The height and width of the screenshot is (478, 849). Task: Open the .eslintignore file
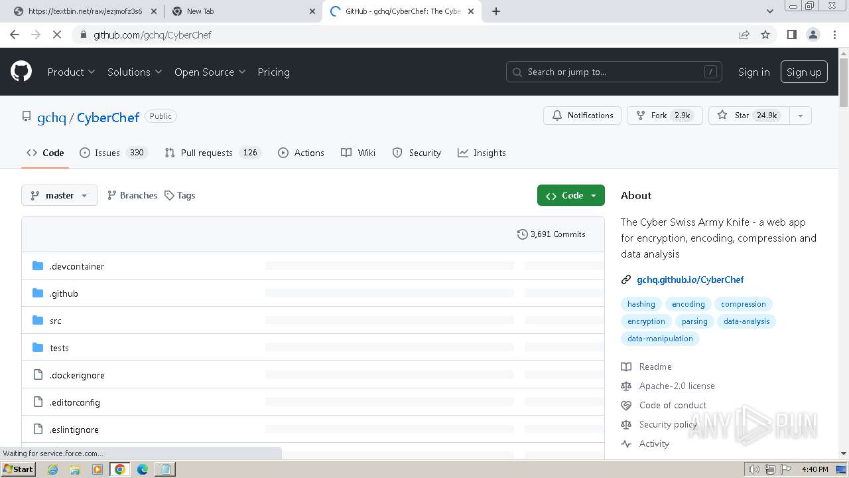(x=74, y=430)
